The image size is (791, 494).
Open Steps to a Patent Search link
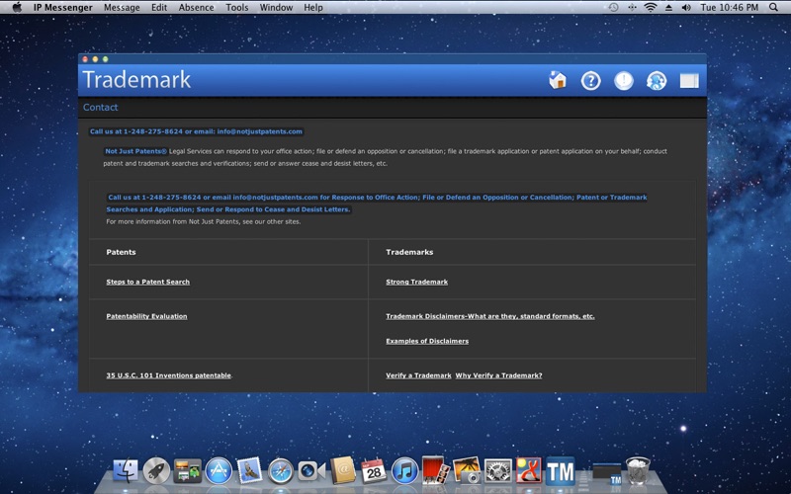tap(147, 282)
